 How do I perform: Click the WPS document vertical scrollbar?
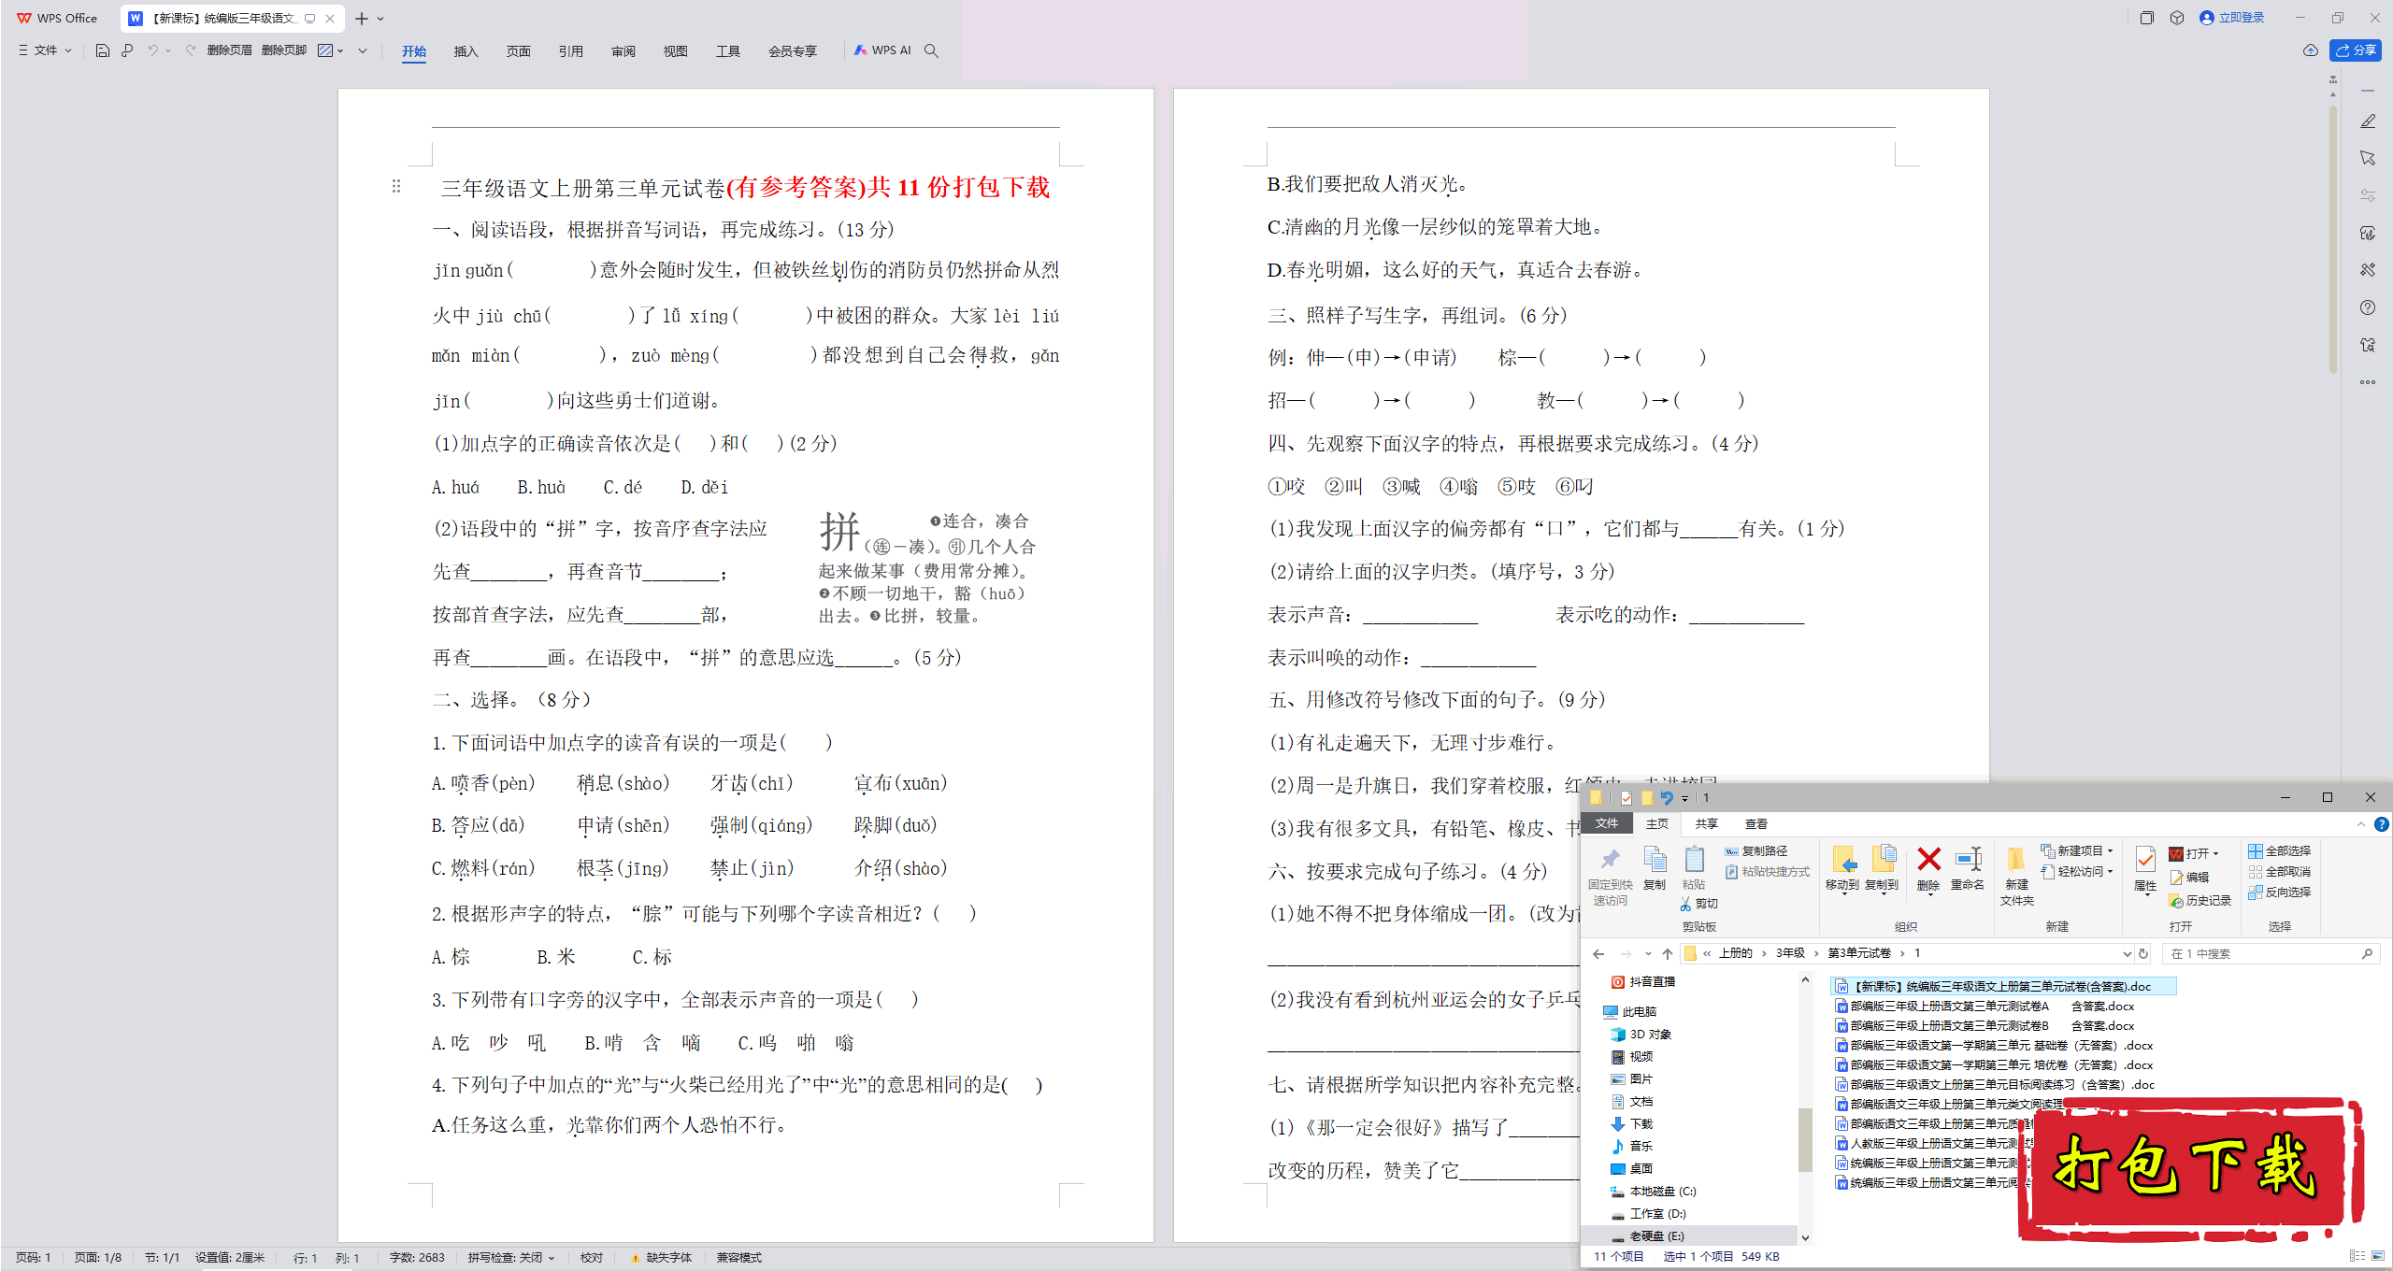2333,238
